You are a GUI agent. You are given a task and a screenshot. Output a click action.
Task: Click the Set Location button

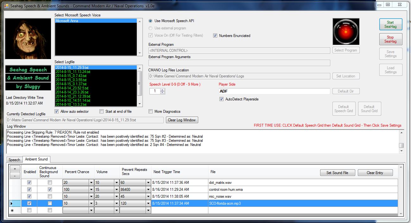[x=346, y=76]
